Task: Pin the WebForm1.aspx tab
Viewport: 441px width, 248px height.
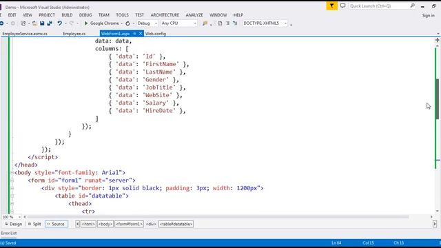Action: click(x=134, y=34)
